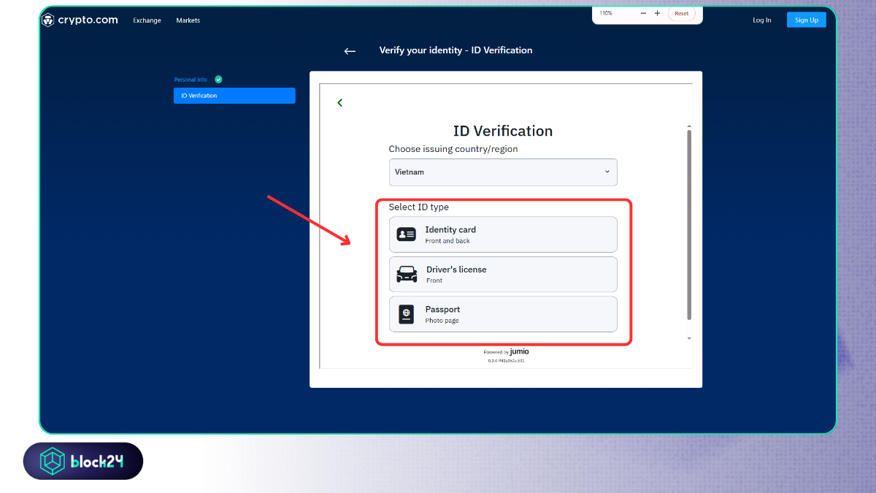Click the green back chevron in the form
The image size is (876, 493).
(x=339, y=103)
